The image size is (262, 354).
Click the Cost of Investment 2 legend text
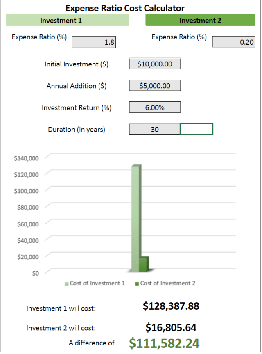(x=168, y=283)
